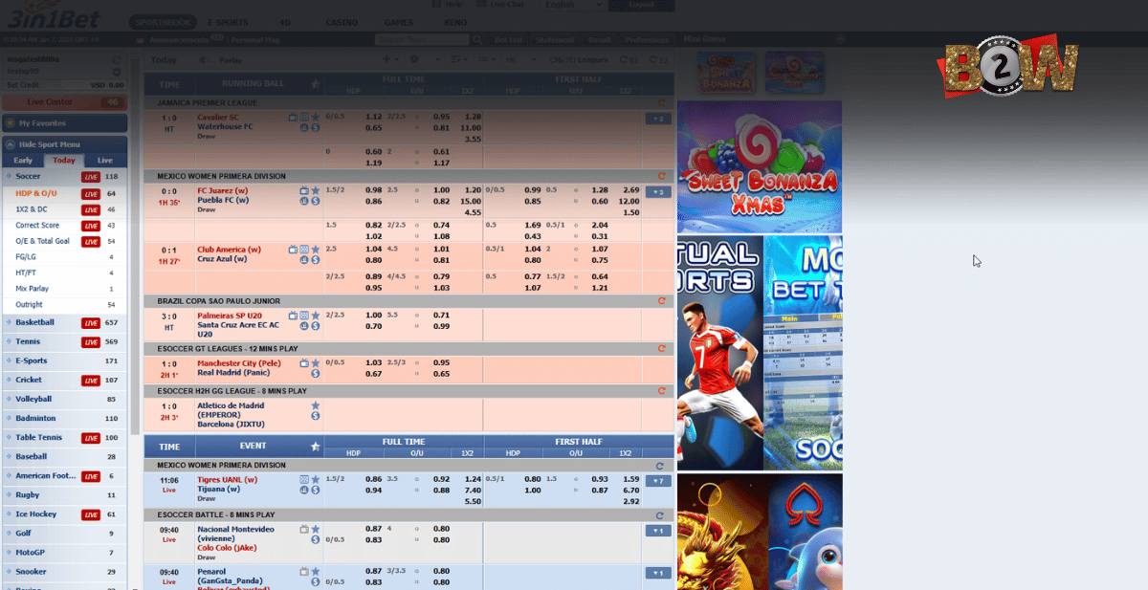The width and height of the screenshot is (1148, 590).
Task: Expand extra odds with the +2 arrow on Cavalier match
Action: click(658, 119)
